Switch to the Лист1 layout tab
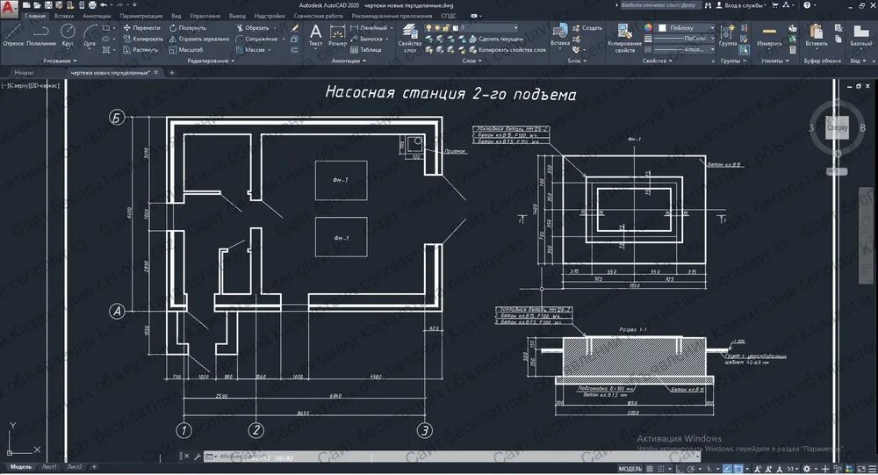Image resolution: width=878 pixels, height=475 pixels. 49,466
